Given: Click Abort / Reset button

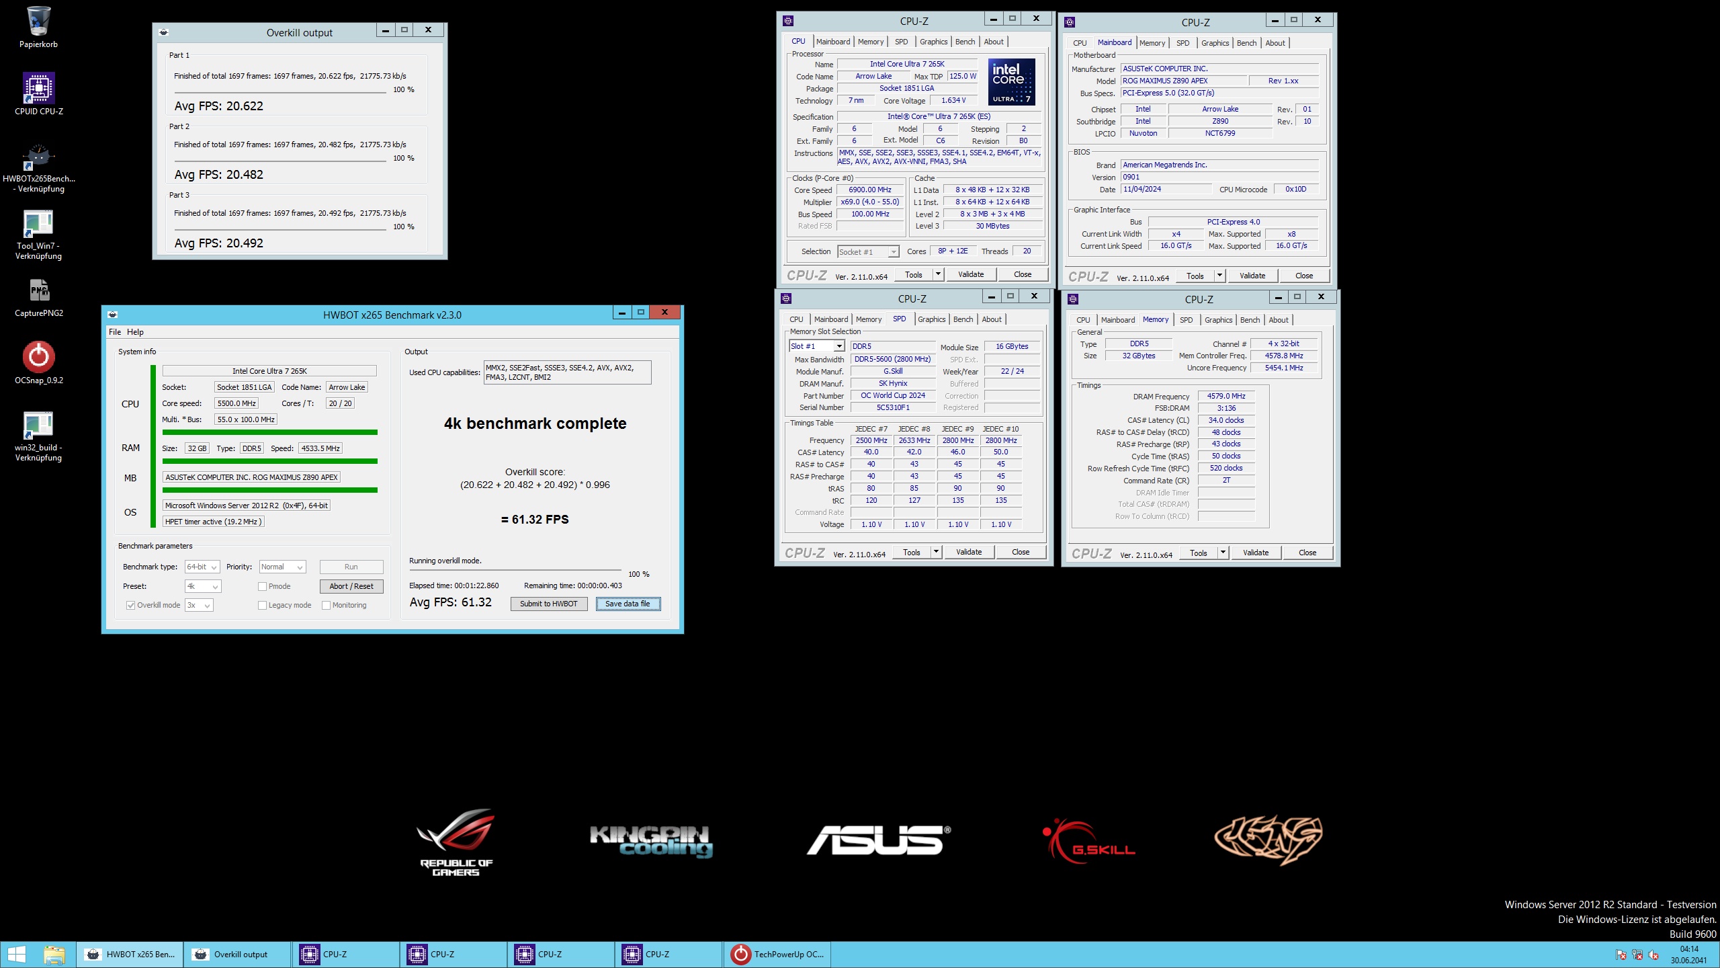Looking at the screenshot, I should pyautogui.click(x=351, y=586).
